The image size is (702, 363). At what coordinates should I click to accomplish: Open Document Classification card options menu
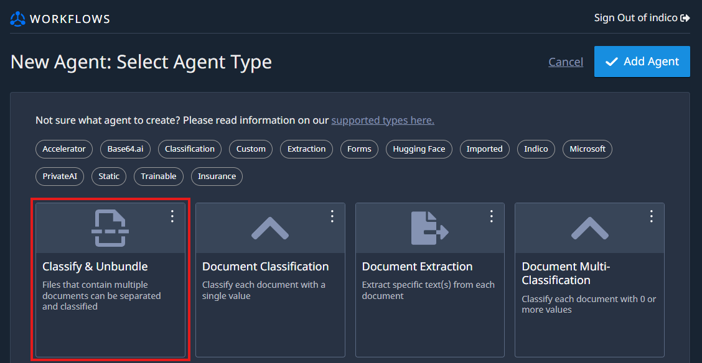point(332,216)
